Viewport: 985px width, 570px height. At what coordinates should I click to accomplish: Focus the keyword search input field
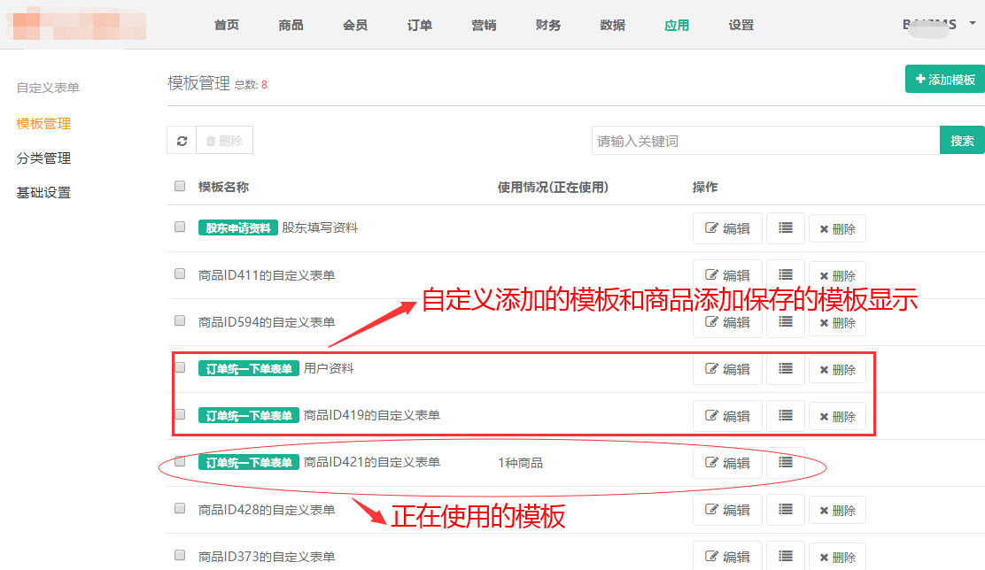point(765,141)
